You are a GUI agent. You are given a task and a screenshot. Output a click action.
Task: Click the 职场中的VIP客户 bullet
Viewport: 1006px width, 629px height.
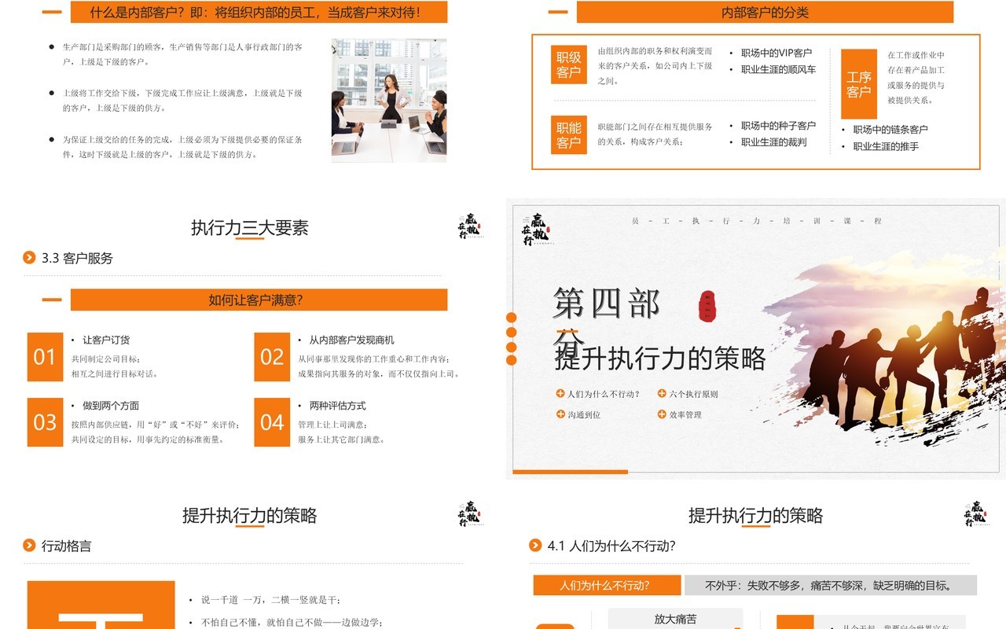[x=777, y=53]
